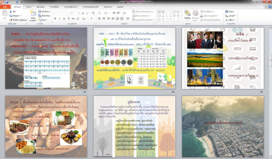272x159 pixels.
Task: Click Shape Effects (ลักษณะพิเศษรูปร่าง) button
Action: (x=211, y=20)
